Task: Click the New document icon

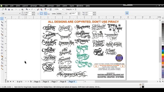Action: tap(3, 9)
